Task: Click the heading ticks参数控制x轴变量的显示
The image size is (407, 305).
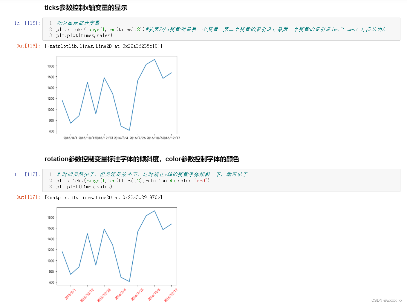Action: click(x=86, y=8)
